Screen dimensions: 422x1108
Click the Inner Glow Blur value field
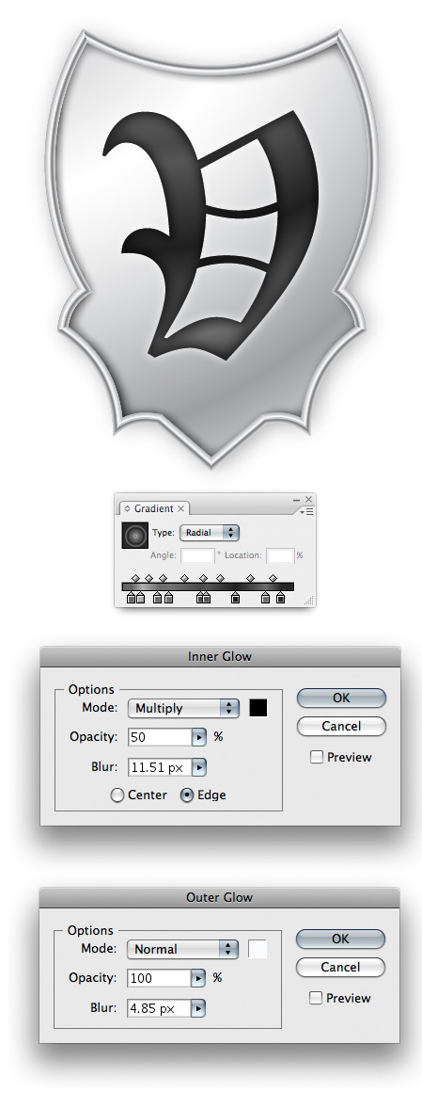pyautogui.click(x=160, y=766)
